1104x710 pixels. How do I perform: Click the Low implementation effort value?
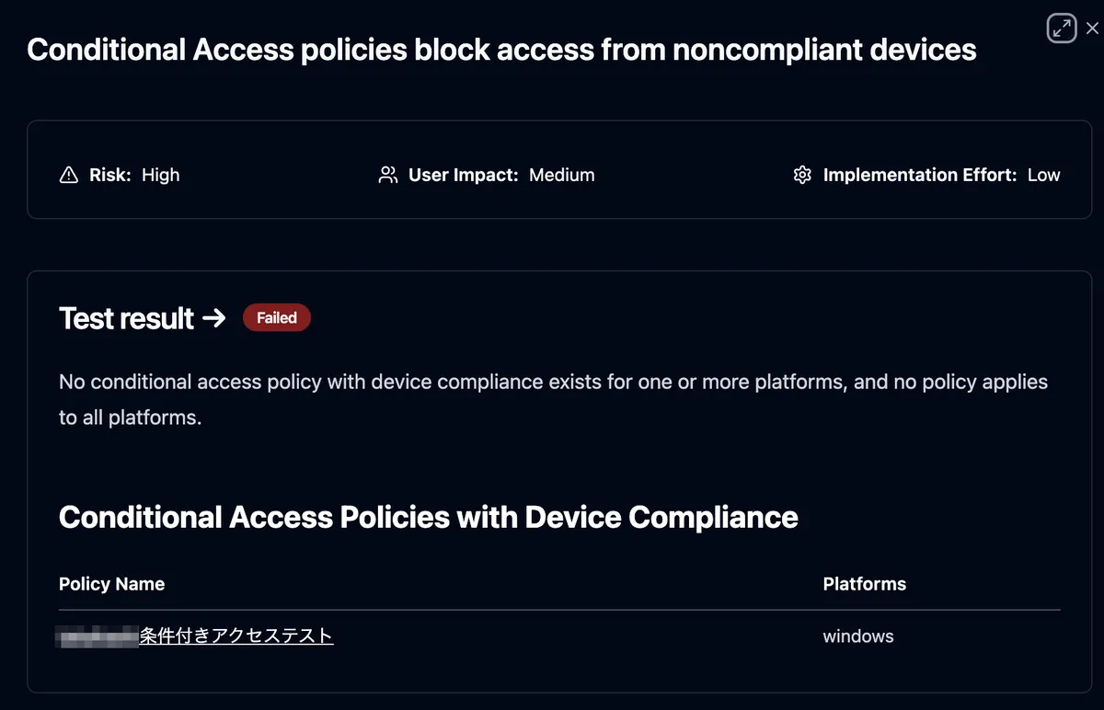(1043, 175)
